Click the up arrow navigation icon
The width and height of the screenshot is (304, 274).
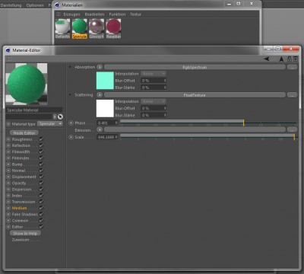(x=281, y=59)
